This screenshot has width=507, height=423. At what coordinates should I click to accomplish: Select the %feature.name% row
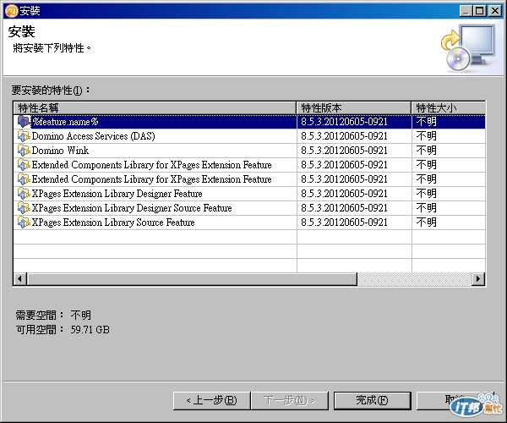249,122
